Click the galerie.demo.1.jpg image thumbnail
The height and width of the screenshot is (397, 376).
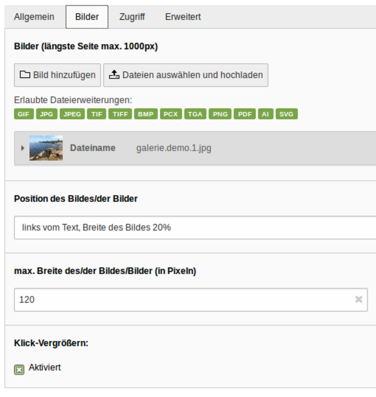[x=46, y=148]
